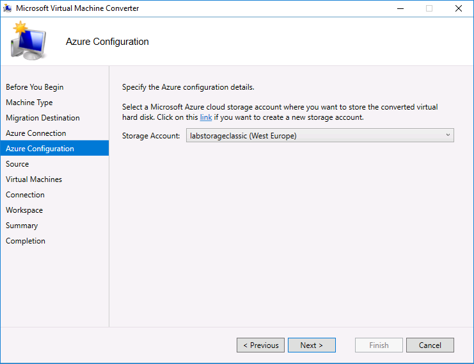The height and width of the screenshot is (364, 474).
Task: Open the link to create a storage account
Action: click(x=206, y=117)
